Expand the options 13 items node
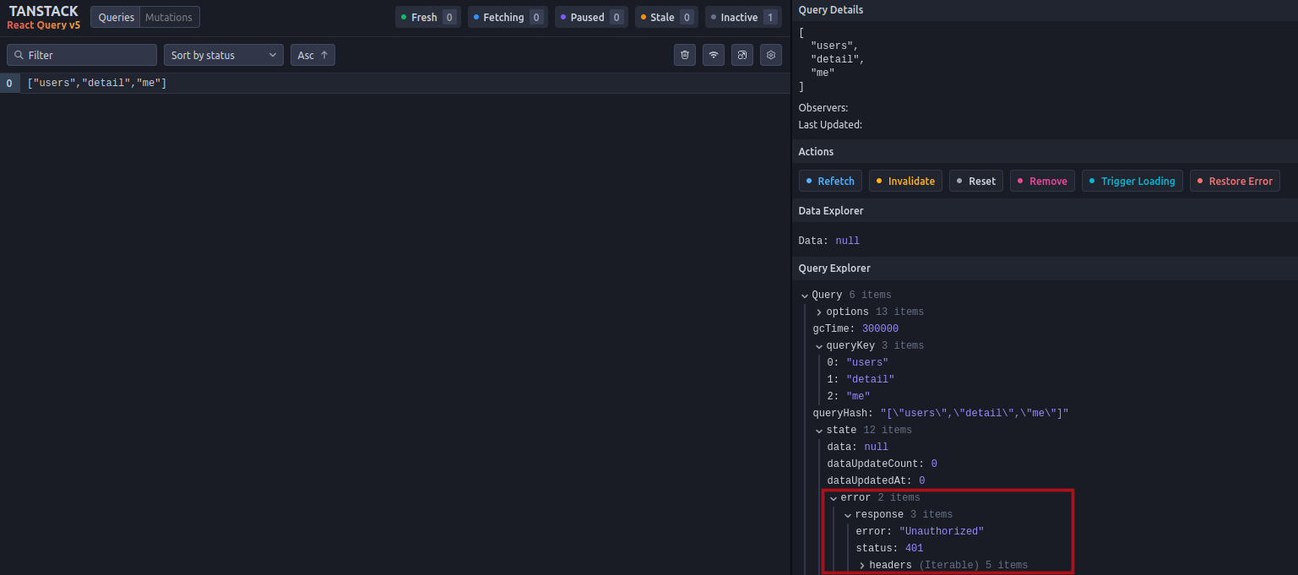The width and height of the screenshot is (1298, 575). pos(869,312)
